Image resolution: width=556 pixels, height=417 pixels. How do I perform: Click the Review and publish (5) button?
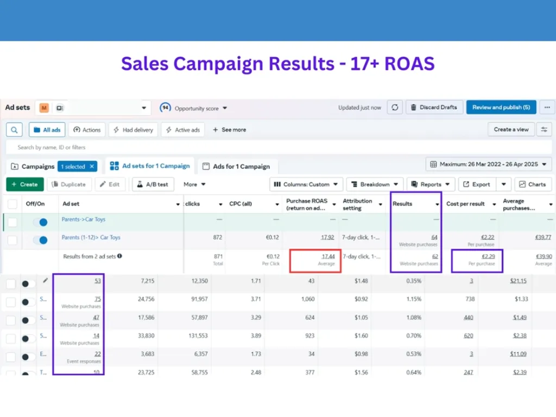click(501, 108)
